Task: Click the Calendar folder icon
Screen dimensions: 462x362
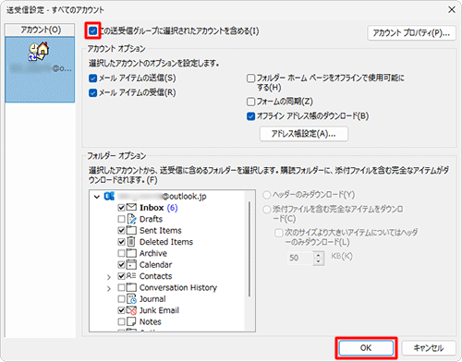Action: 131,264
